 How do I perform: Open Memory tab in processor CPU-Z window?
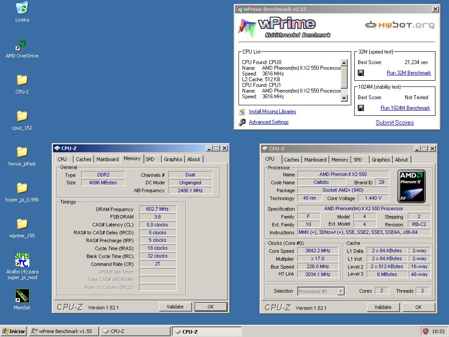[340, 160]
